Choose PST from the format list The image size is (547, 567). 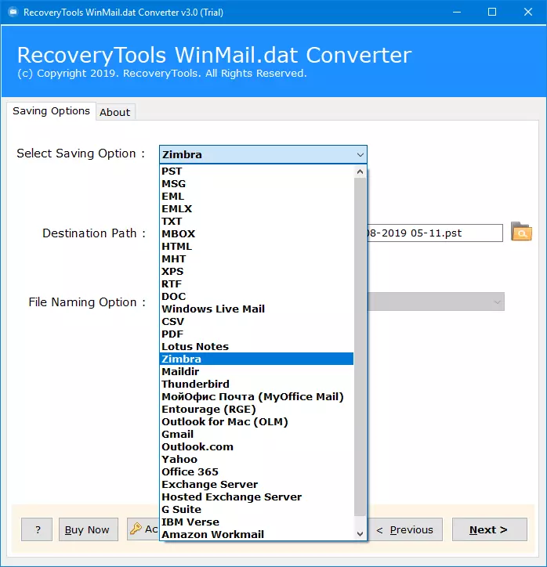click(x=172, y=171)
